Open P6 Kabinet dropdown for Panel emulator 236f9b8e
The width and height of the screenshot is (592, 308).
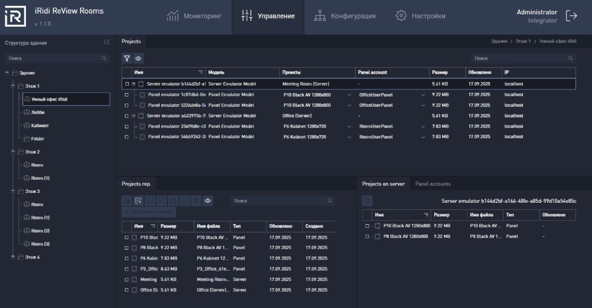pos(349,127)
